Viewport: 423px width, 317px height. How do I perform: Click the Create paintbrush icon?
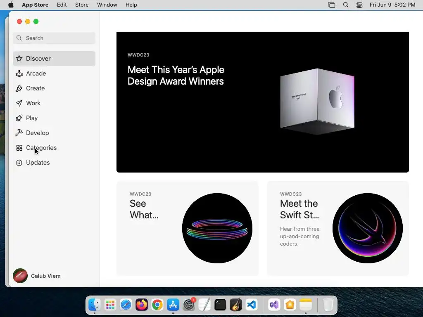[19, 88]
